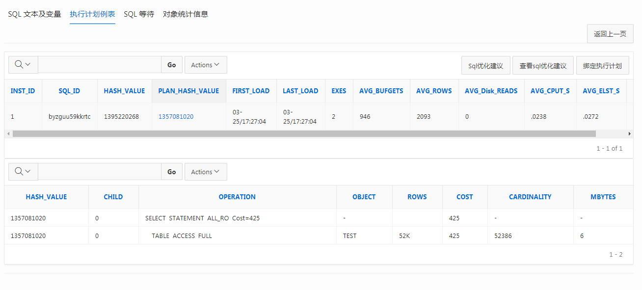The height and width of the screenshot is (290, 642).
Task: Expand Actions menu in lower report
Action: [x=206, y=172]
